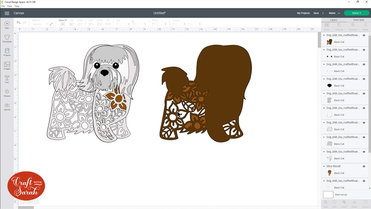Open the hamburger menu
This screenshot has width=371, height=209.
[7, 13]
